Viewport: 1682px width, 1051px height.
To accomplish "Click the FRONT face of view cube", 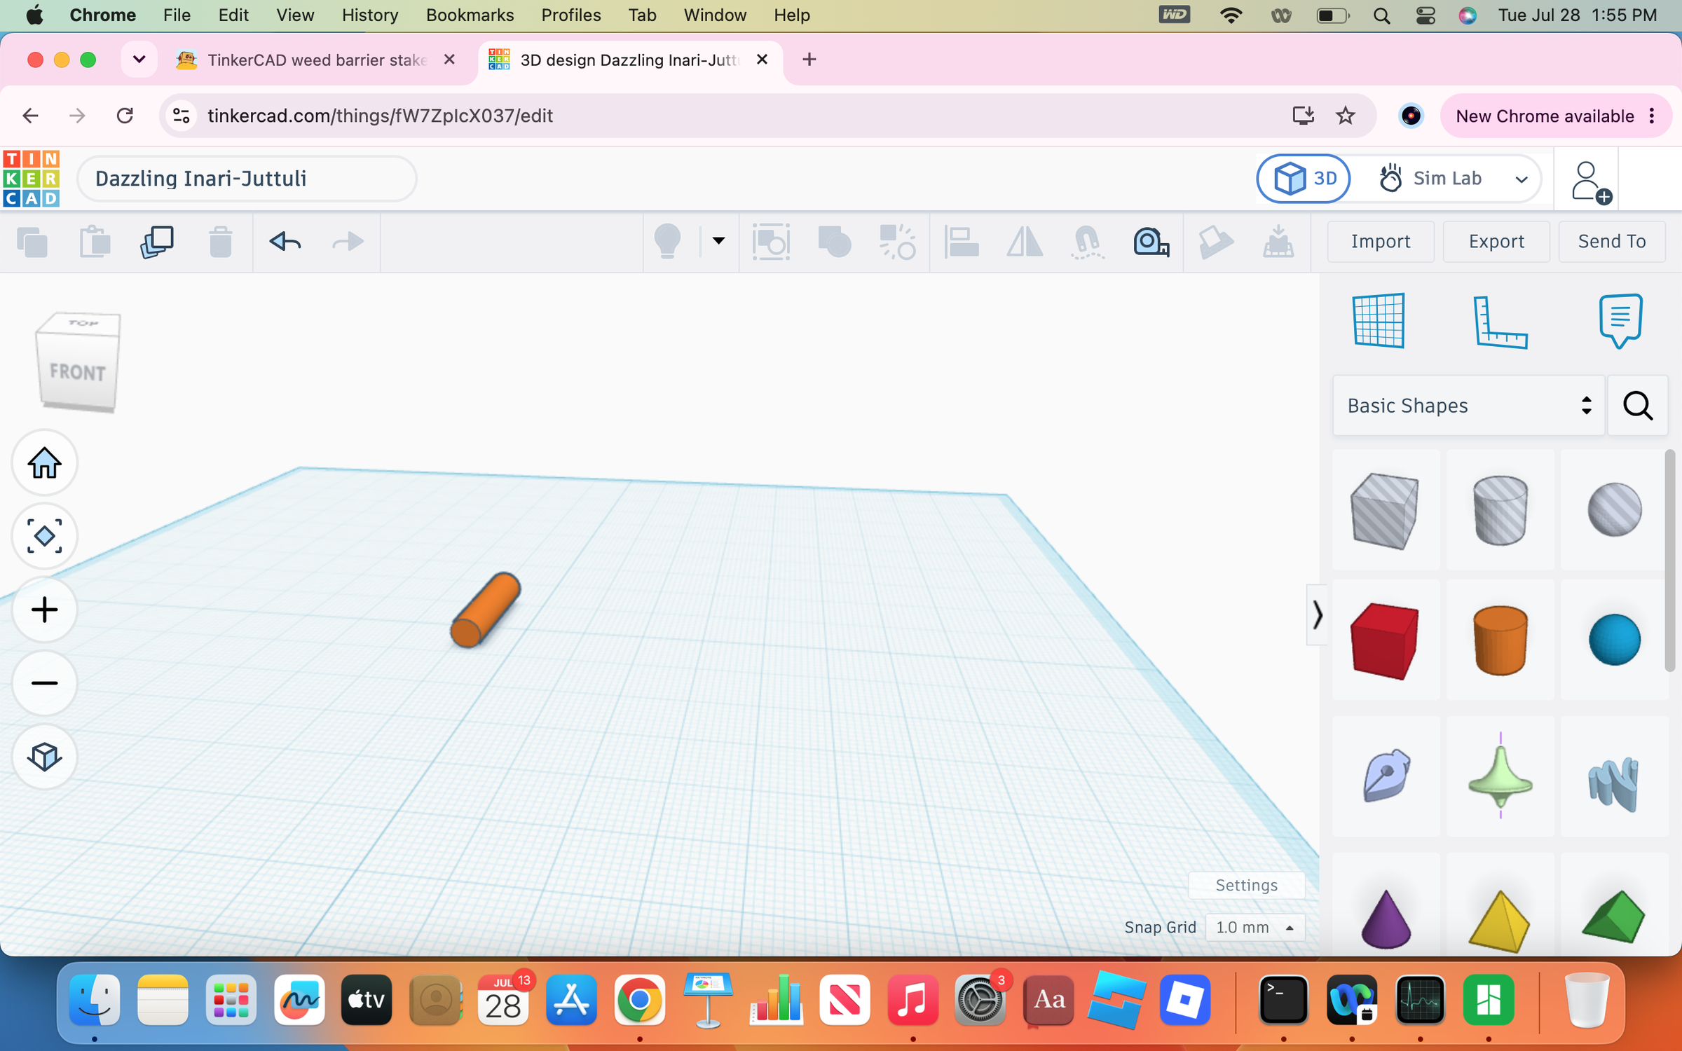I will click(x=77, y=372).
